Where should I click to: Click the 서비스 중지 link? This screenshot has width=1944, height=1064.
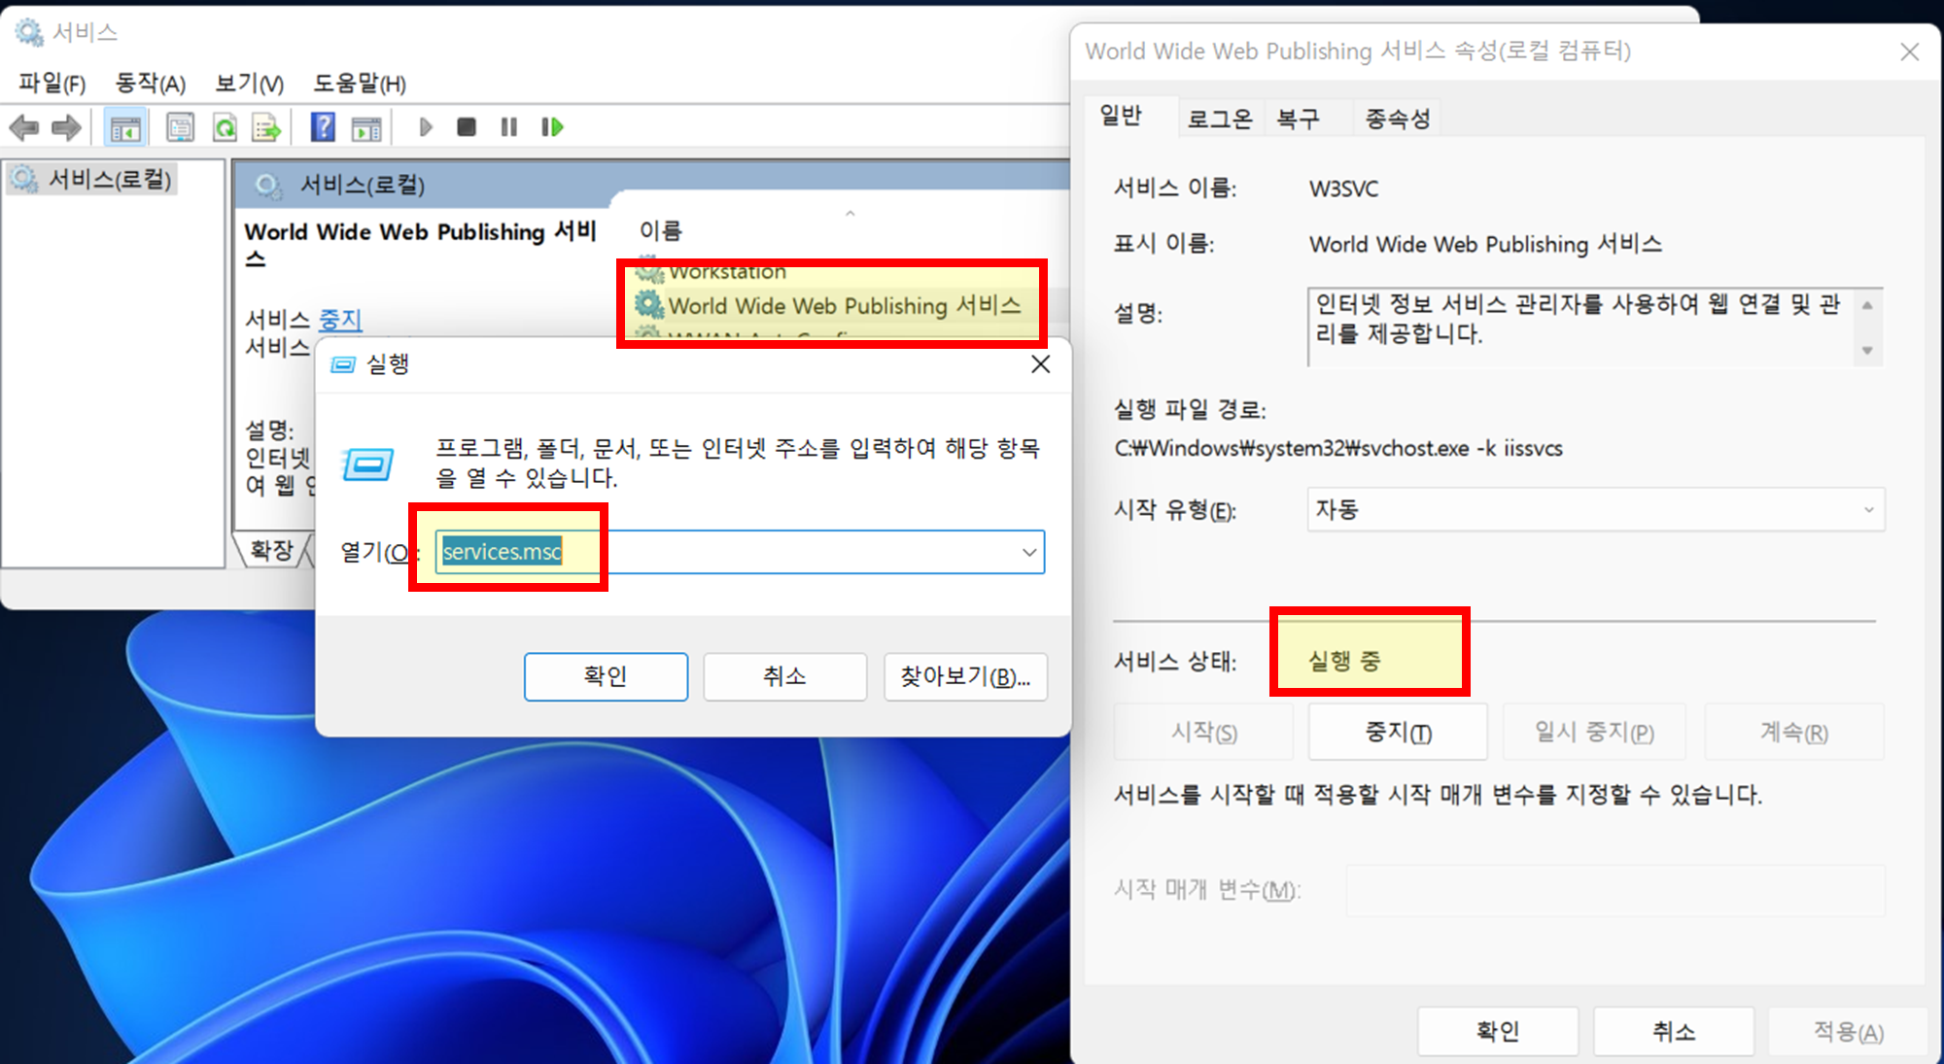(x=340, y=319)
